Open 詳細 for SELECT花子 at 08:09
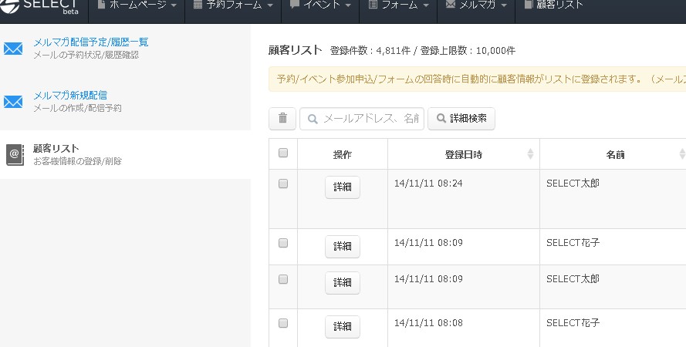 pyautogui.click(x=342, y=247)
